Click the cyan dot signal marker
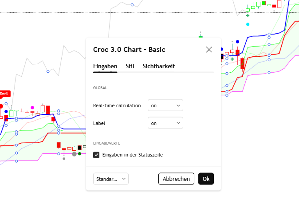The width and height of the screenshot is (299, 219). [x=248, y=24]
